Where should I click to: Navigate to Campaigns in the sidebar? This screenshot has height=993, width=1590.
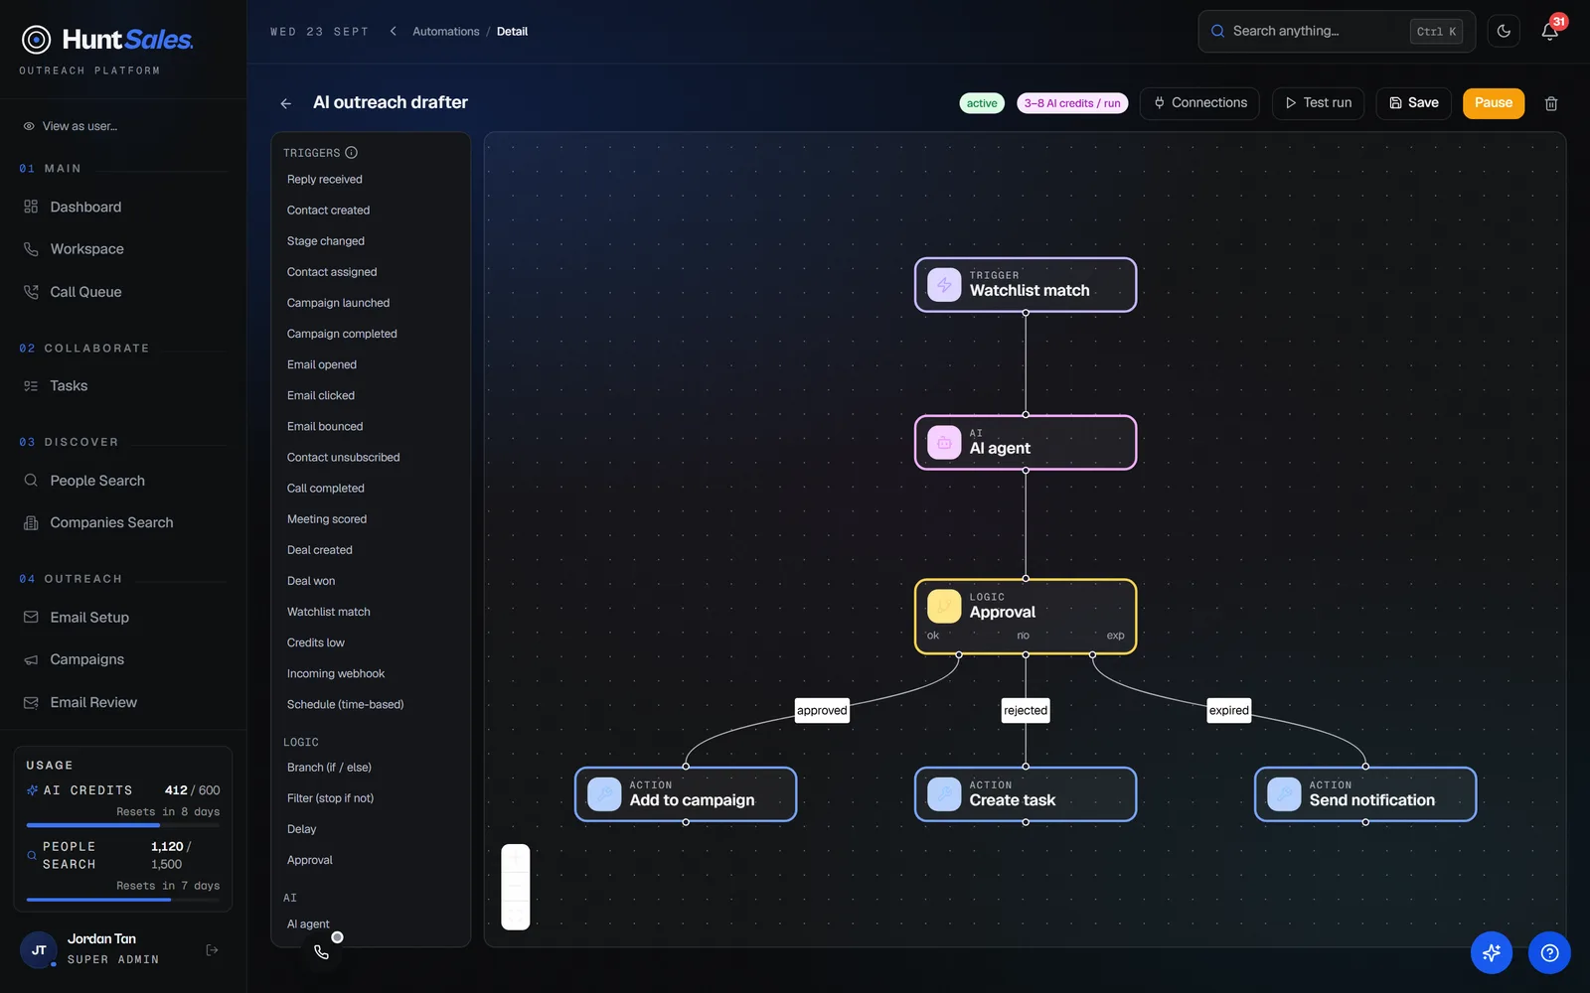click(x=123, y=659)
